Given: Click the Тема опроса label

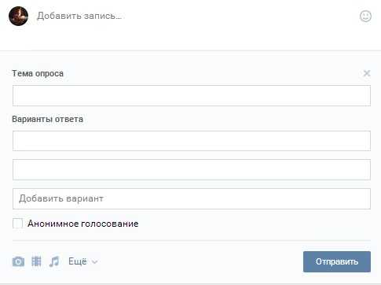Looking at the screenshot, I should click(38, 73).
